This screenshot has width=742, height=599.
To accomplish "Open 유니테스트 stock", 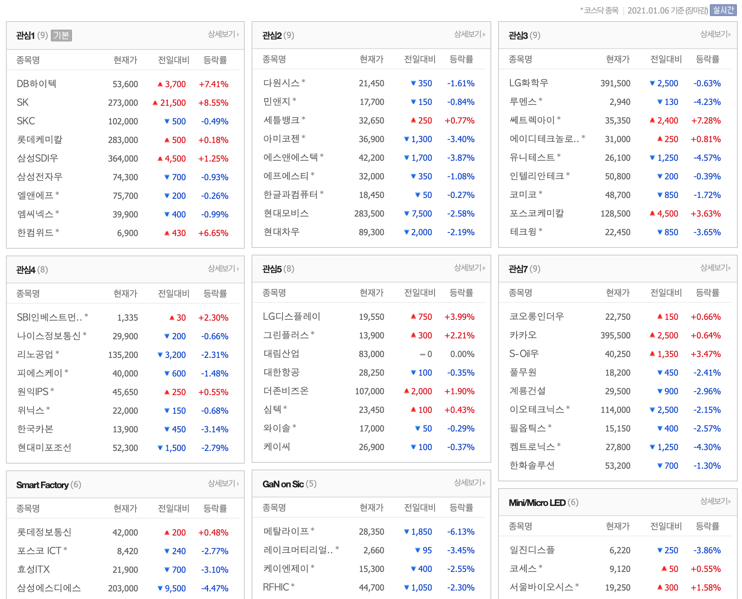I will click(532, 157).
